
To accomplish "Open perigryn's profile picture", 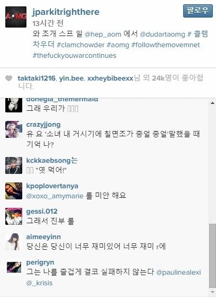I will (14, 267).
